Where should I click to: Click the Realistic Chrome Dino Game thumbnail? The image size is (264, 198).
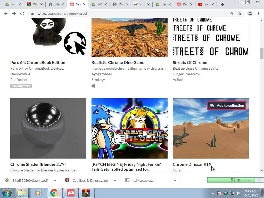pos(129,37)
